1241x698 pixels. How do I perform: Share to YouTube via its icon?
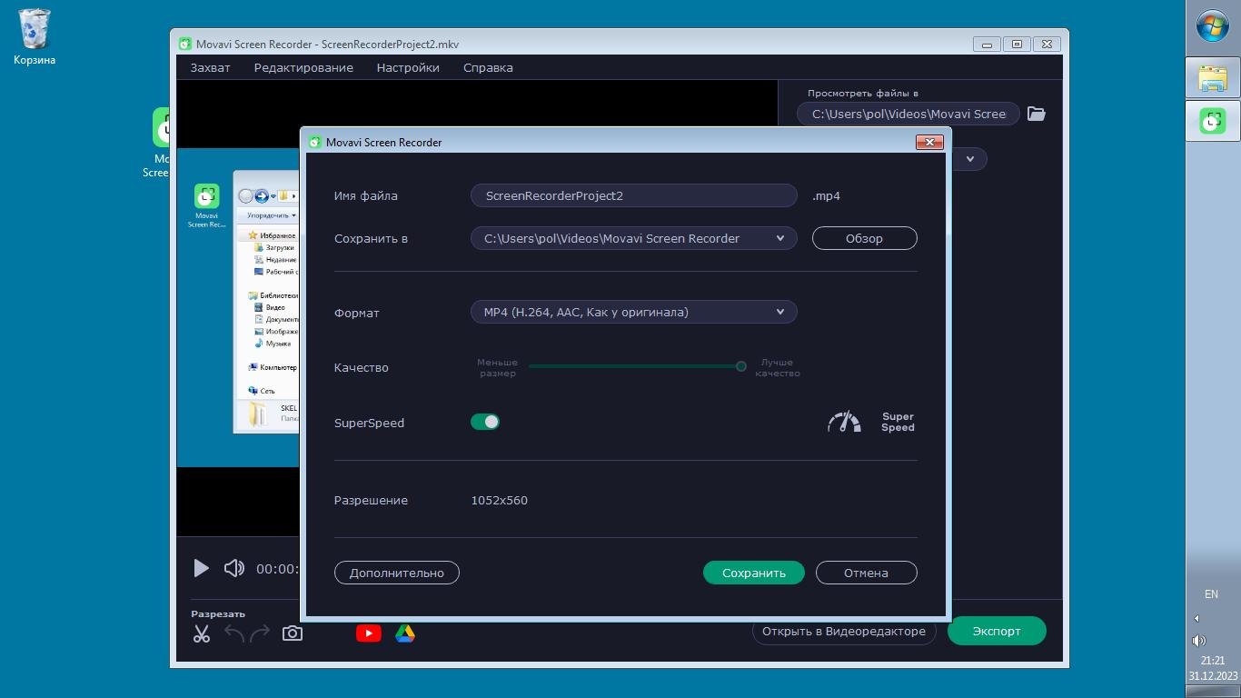[368, 633]
